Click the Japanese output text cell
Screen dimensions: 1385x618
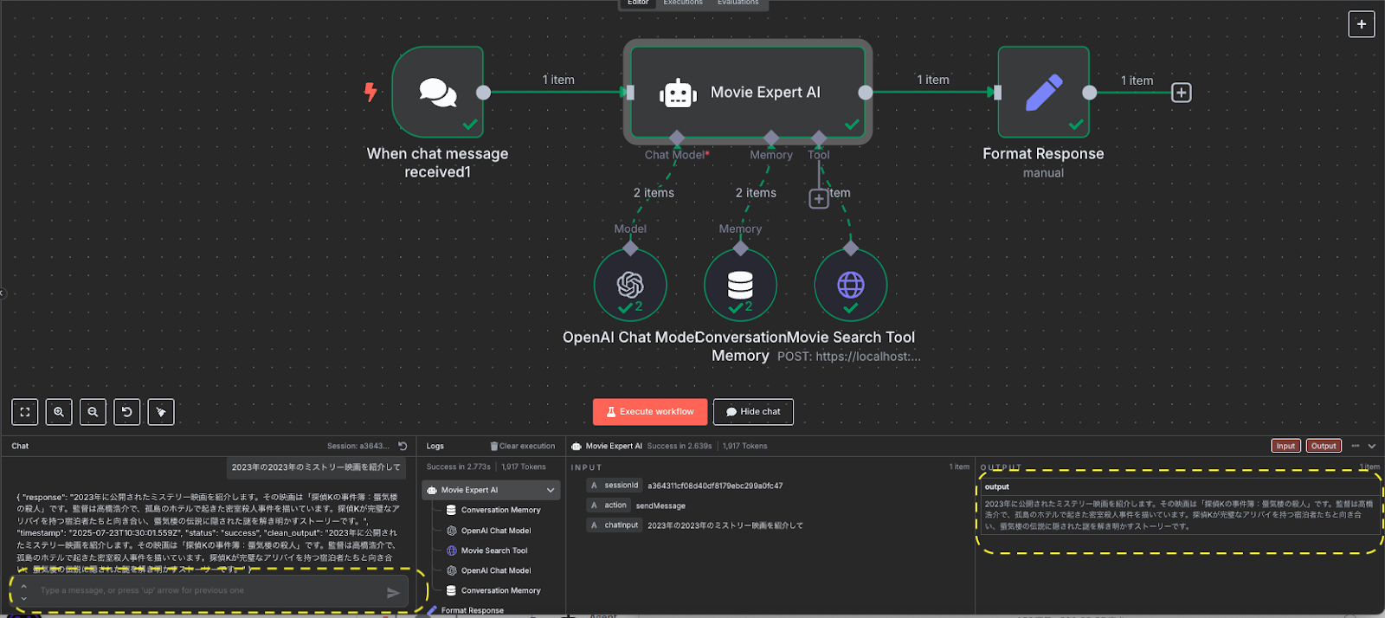pos(1179,515)
